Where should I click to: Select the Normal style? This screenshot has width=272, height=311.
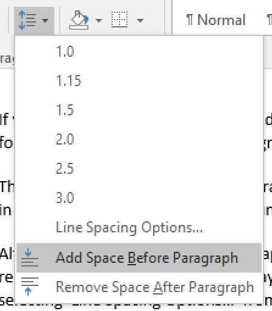[216, 20]
